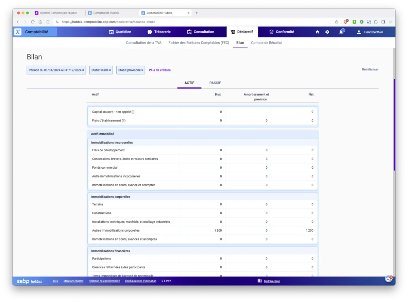The width and height of the screenshot is (408, 302).
Task: Open the Mentions légales link
Action: (73, 281)
